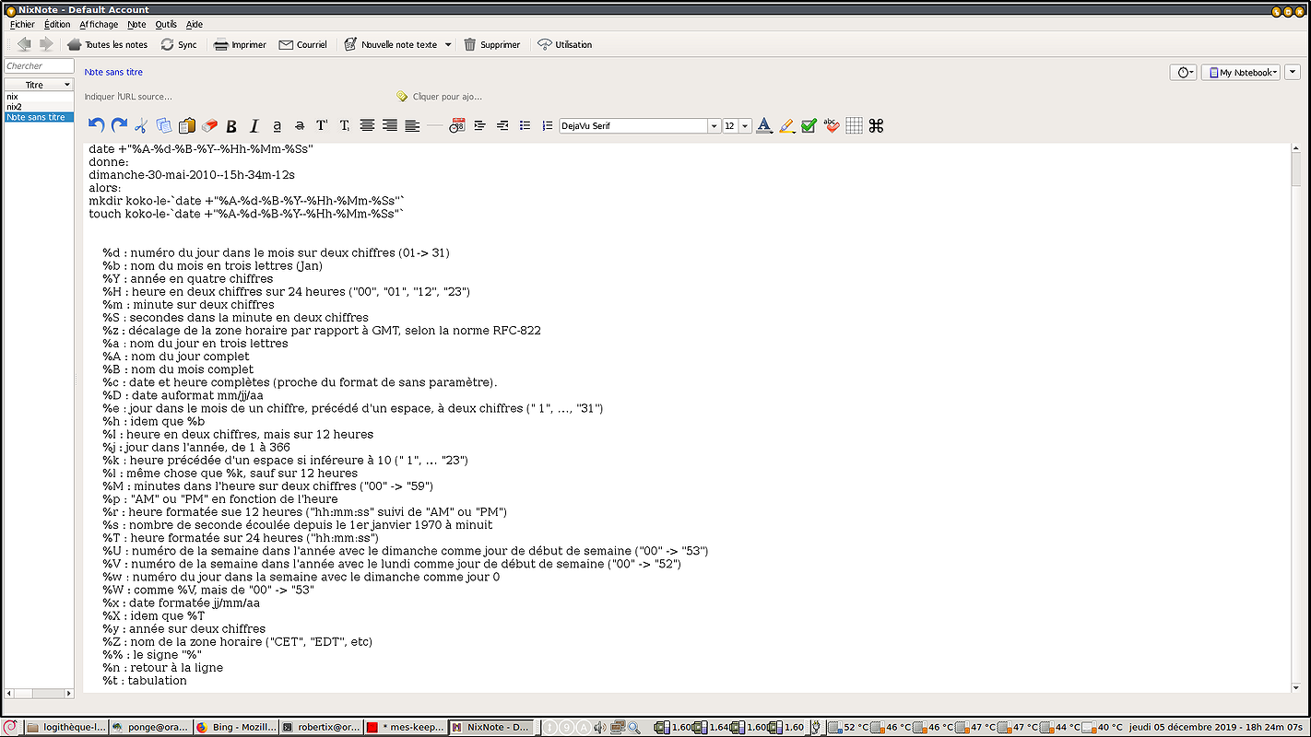Insert a numbered list
Screen dimensions: 1311x737
[548, 125]
